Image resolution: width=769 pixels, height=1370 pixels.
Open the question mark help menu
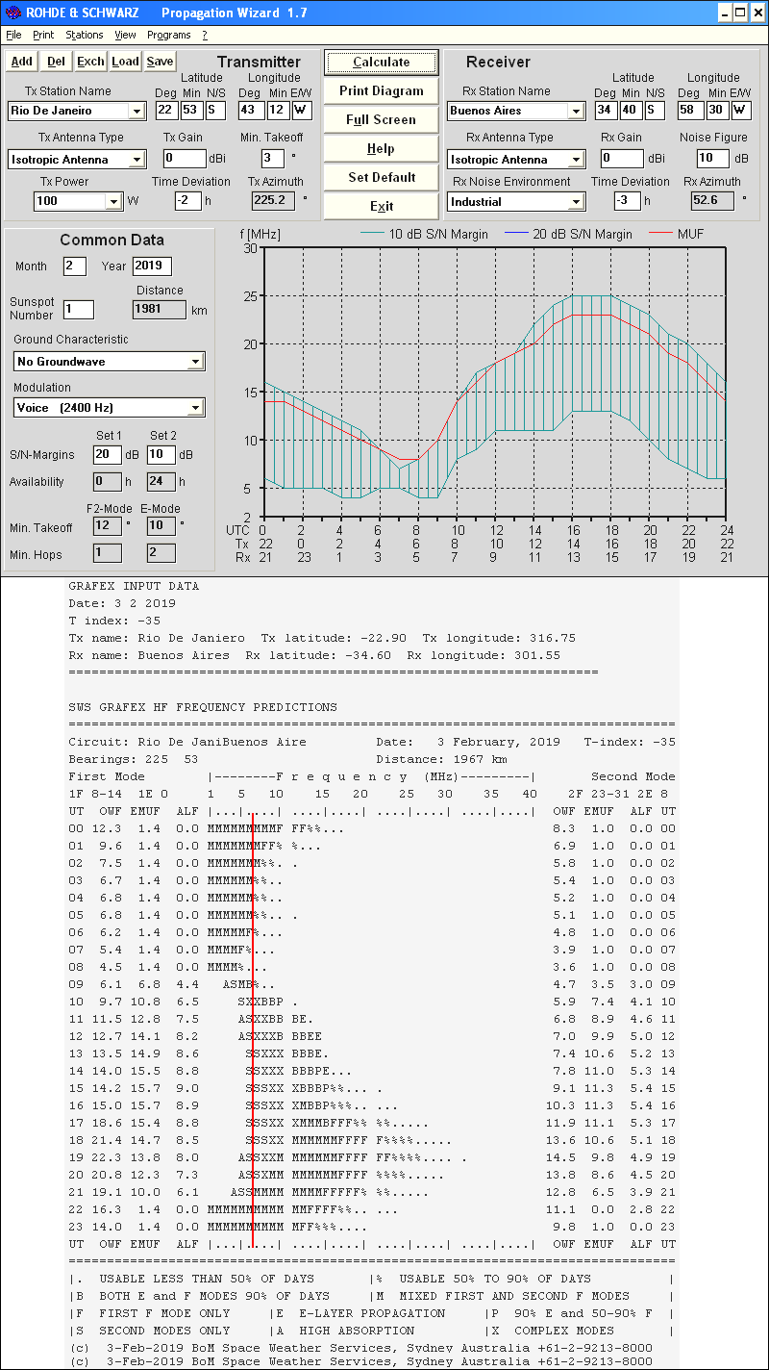click(x=205, y=35)
